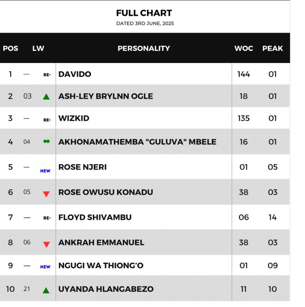This screenshot has width=305, height=307.
Task: Click the NEW badge beside Ngugi Wa Thiong'o
Action: tap(45, 267)
